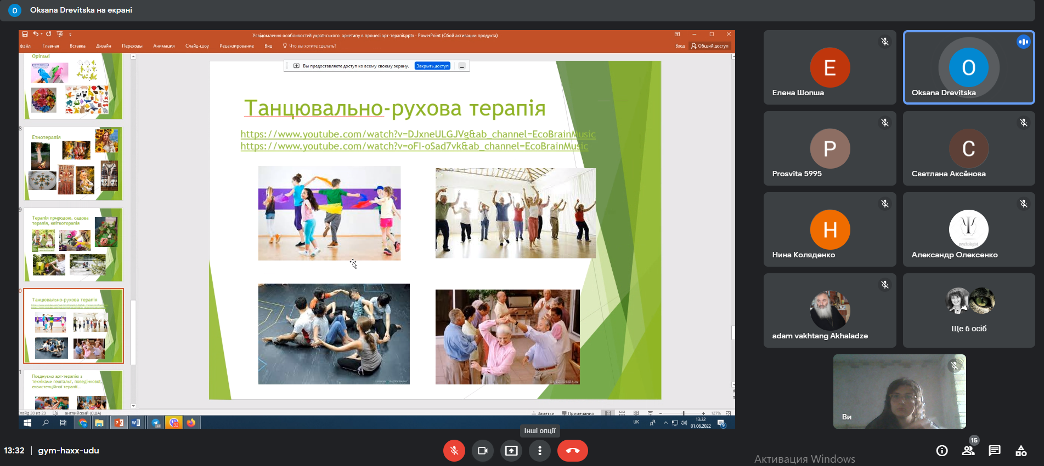Viewport: 1044px width, 466px height.
Task: Open the activities panel icon
Action: coord(1020,451)
